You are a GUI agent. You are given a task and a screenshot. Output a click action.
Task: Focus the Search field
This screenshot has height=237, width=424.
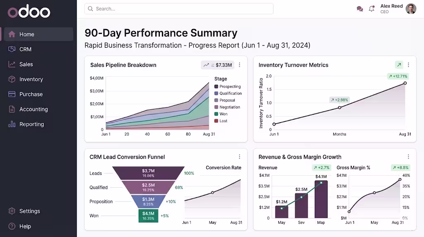pos(179,9)
